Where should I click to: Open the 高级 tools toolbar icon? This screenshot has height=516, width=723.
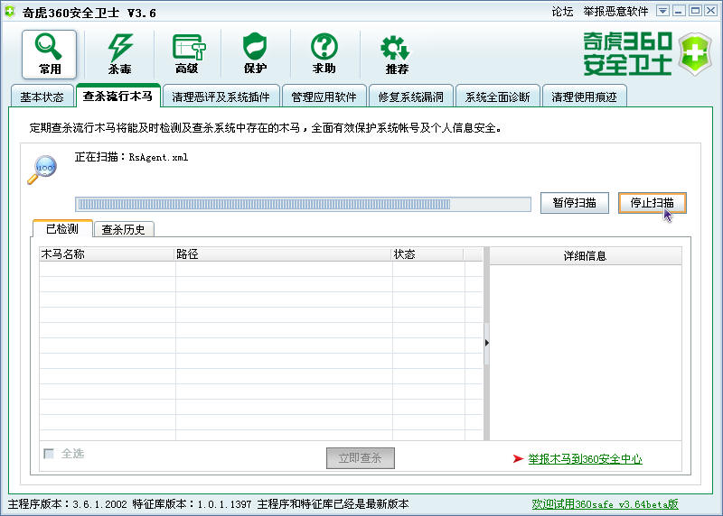[188, 54]
